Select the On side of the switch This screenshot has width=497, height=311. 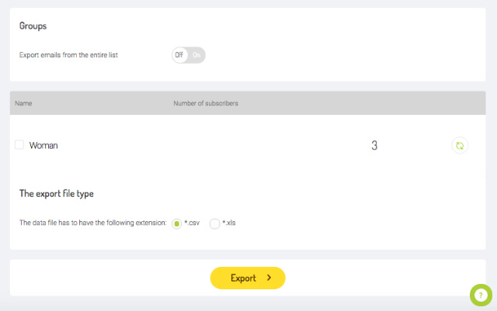[196, 55]
